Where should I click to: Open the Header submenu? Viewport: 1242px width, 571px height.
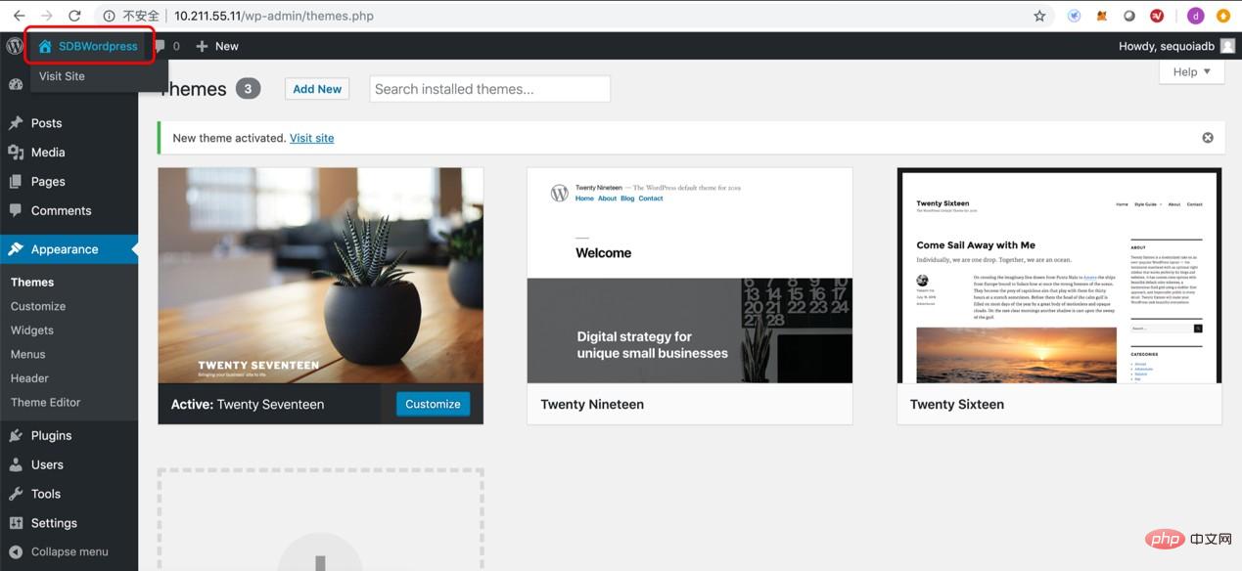29,378
